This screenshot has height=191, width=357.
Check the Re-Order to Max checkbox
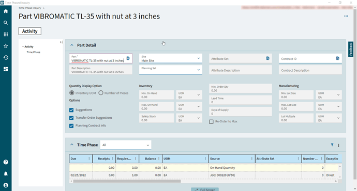211,122
